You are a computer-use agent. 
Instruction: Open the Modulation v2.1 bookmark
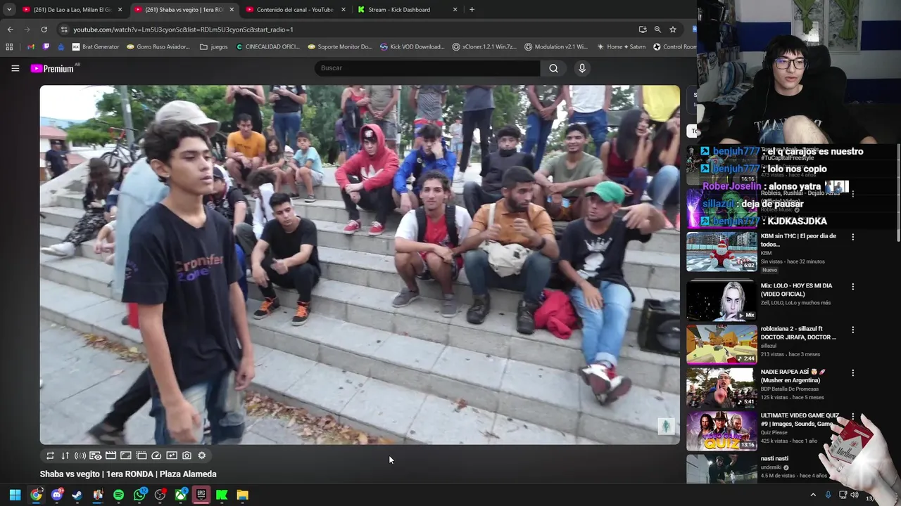[556, 47]
